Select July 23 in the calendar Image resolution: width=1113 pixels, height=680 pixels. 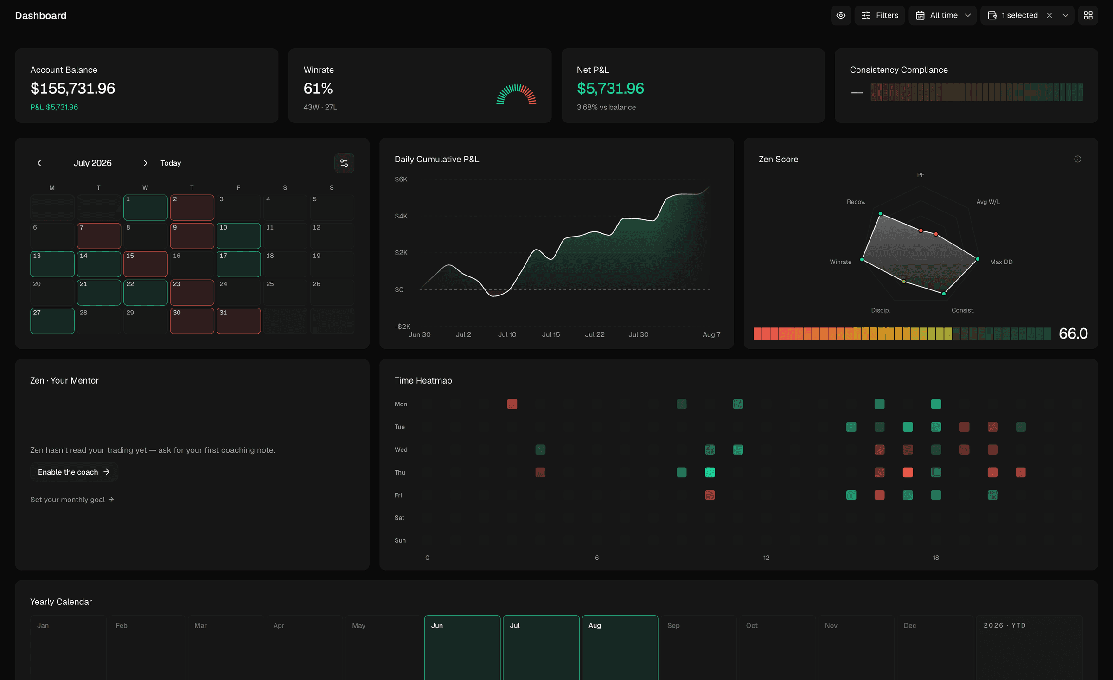[192, 292]
